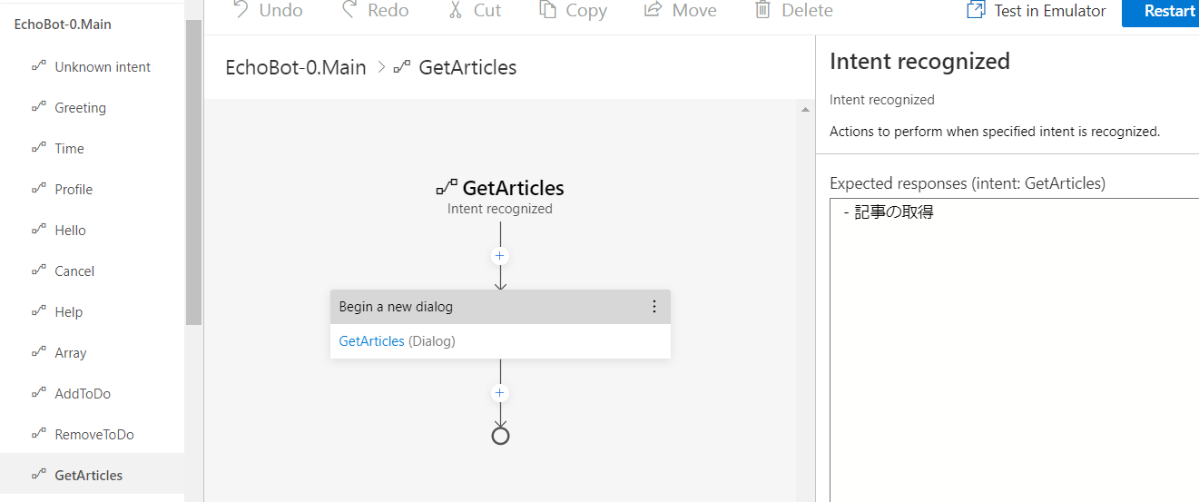
Task: Click the sidebar vertical scrollbar
Action: tap(193, 172)
